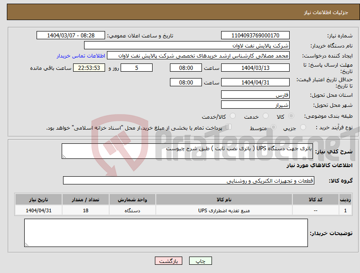Click the label شرح کلی نیاز
This screenshot has width=360, height=273.
[334, 152]
